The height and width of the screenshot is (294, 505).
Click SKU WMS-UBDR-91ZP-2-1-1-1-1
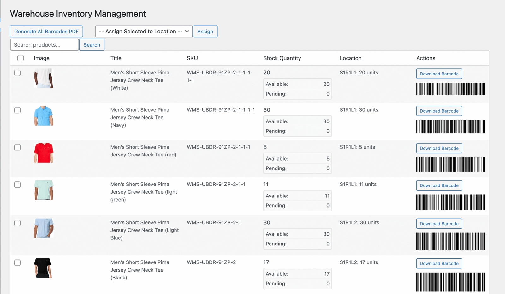tap(221, 110)
